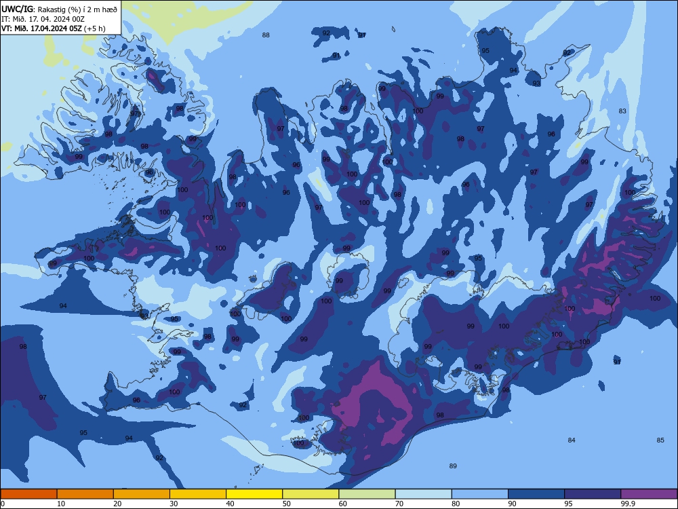The width and height of the screenshot is (678, 509).
Task: Click the "84" humidity value on the map
Action: coord(572,440)
